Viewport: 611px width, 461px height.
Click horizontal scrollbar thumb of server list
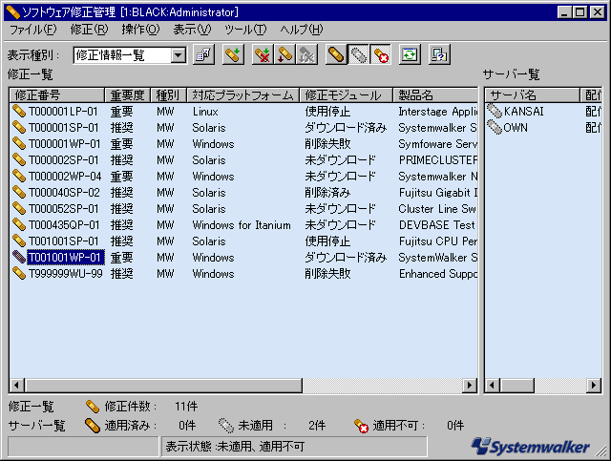[516, 386]
